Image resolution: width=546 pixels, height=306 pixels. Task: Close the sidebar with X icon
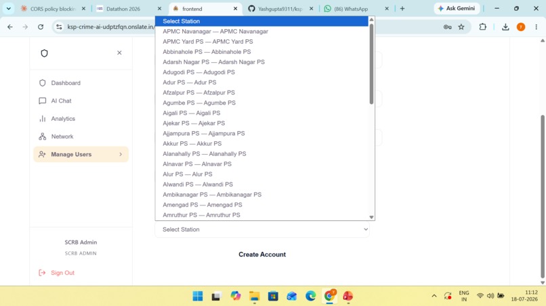pyautogui.click(x=119, y=53)
